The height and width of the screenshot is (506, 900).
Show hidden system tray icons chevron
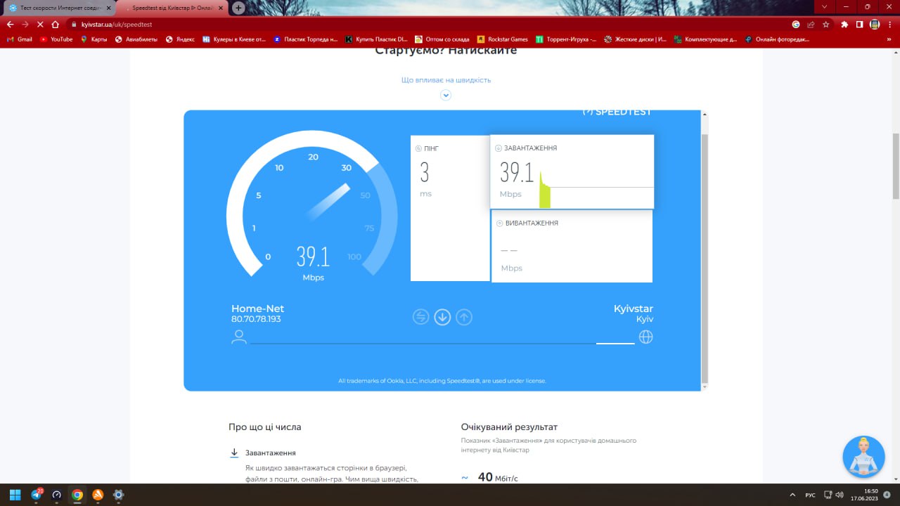coord(793,495)
